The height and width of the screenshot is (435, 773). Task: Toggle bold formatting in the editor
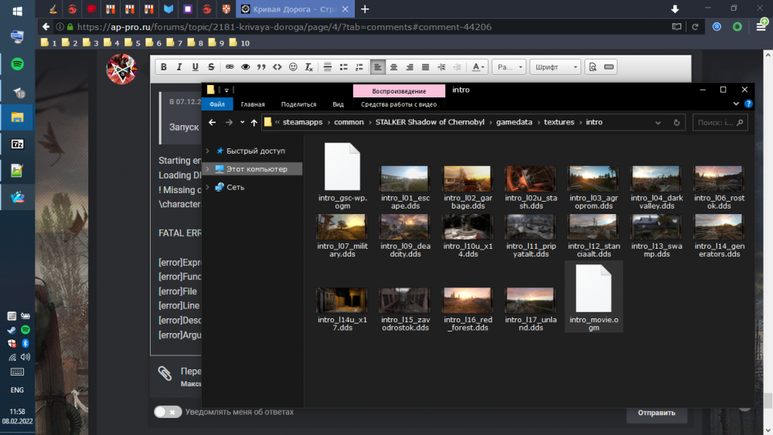click(164, 67)
